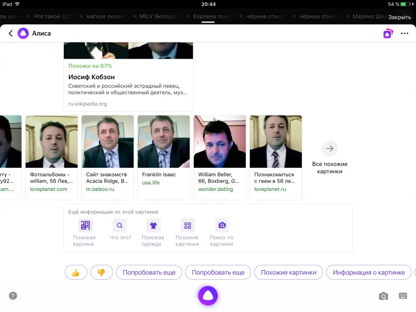This screenshot has width=416, height=312.
Task: Tap the Все похожие картинки label
Action: click(x=330, y=168)
